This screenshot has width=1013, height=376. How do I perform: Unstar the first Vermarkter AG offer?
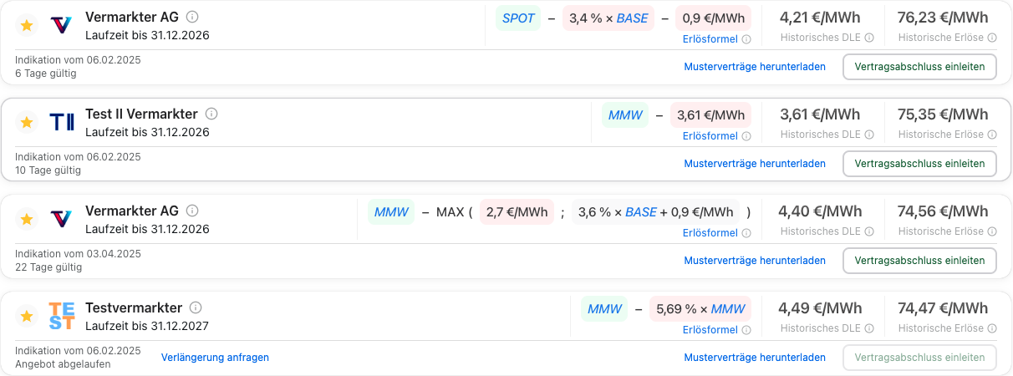coord(27,26)
